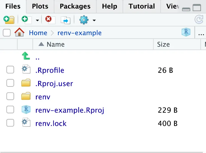Sort files by Name column header
The image size is (206, 153).
point(55,44)
